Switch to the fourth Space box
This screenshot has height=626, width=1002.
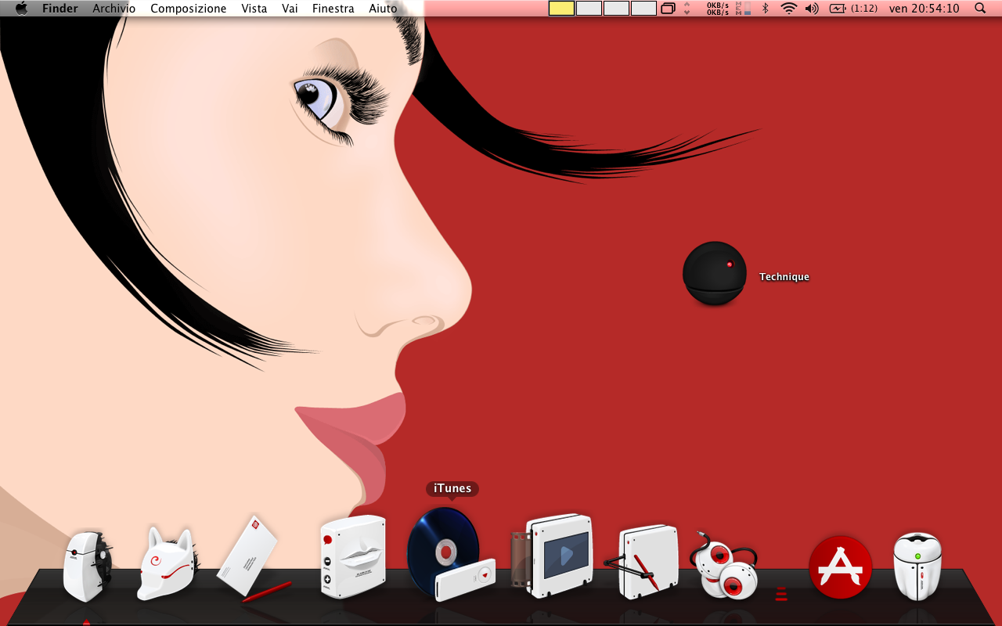click(643, 9)
